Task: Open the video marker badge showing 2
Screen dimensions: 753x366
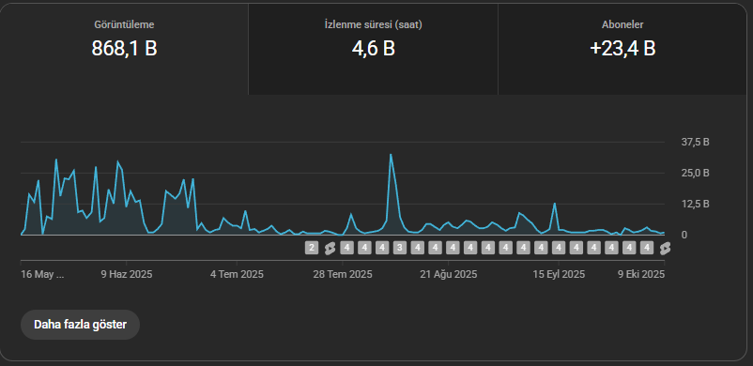Action: [312, 248]
